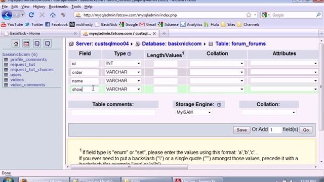Open Attributes dropdown for show row
This screenshot has width=324, height=182.
[284, 89]
